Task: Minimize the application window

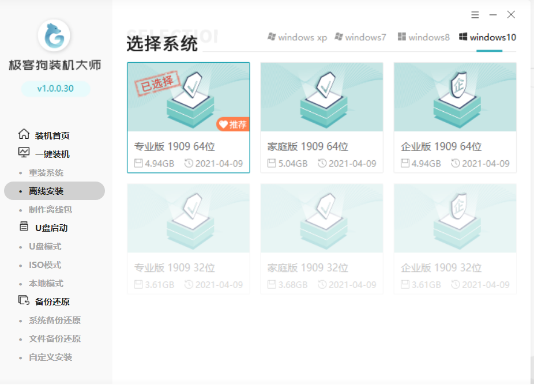Action: (493, 14)
